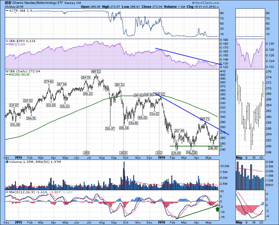Viewport: 279px width, 225px height.
Task: Click the 367.94 price label
Action: pyautogui.click(x=61, y=84)
